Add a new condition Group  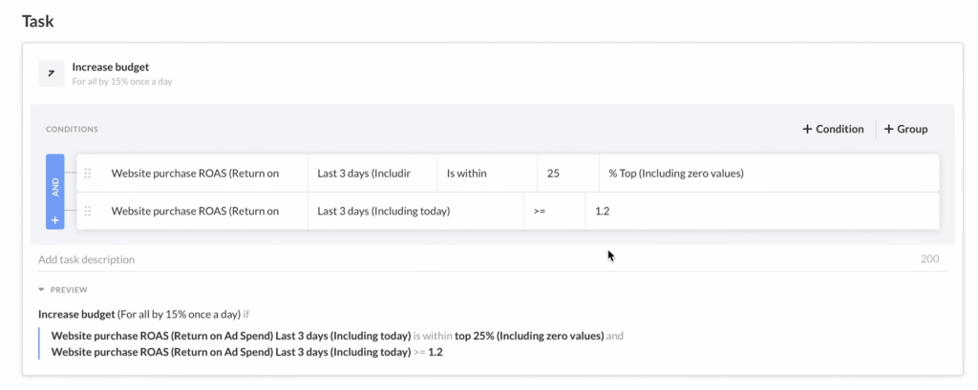click(x=905, y=129)
